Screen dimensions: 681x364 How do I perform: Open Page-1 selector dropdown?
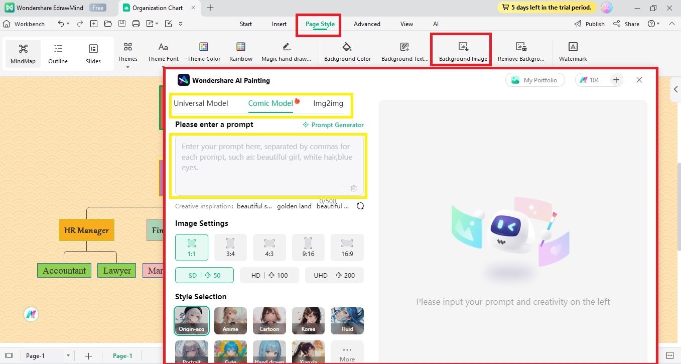48,356
